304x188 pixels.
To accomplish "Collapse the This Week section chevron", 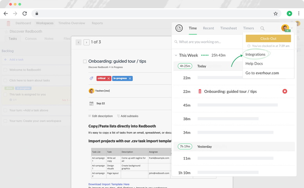I will pyautogui.click(x=176, y=55).
